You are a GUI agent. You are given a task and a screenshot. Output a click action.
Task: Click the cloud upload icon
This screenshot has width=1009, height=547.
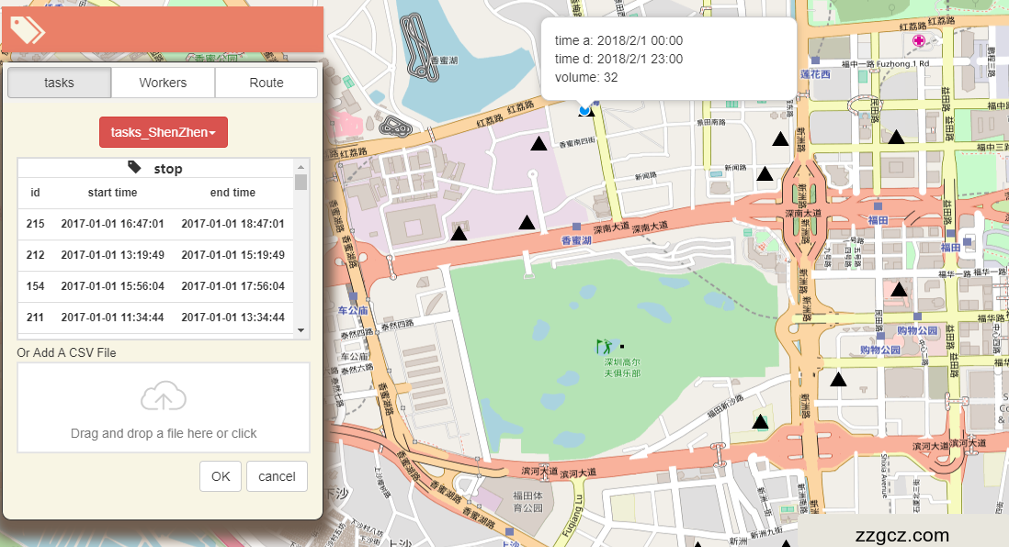pyautogui.click(x=164, y=396)
